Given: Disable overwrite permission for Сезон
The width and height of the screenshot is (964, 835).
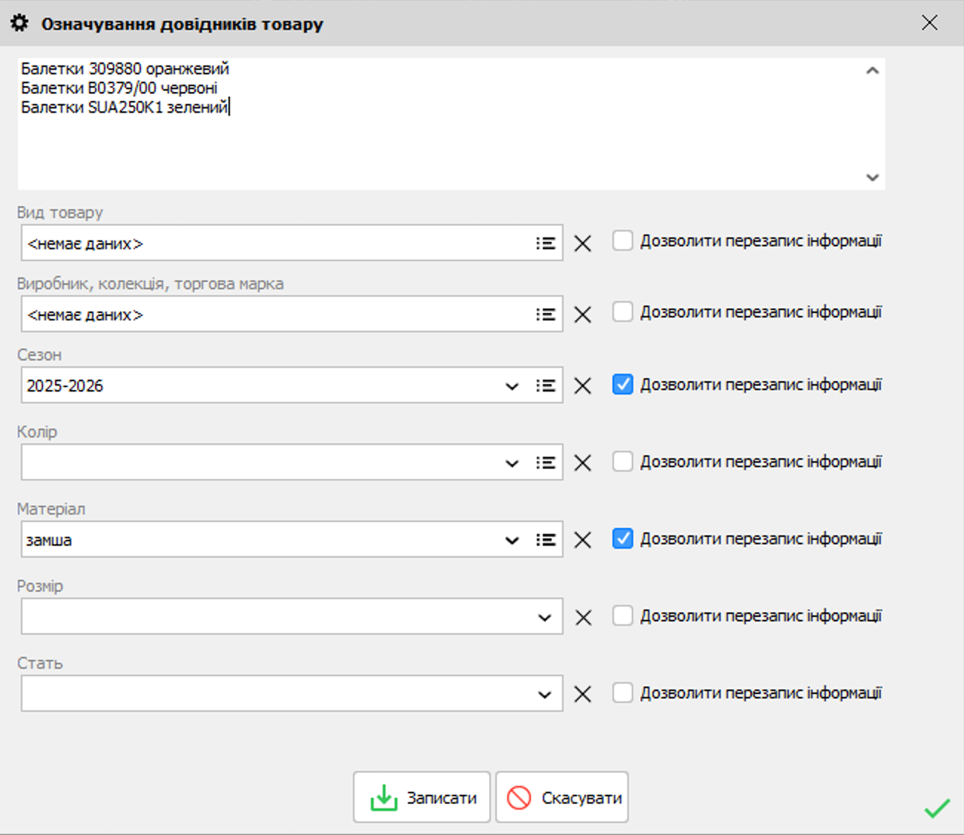Looking at the screenshot, I should (622, 384).
